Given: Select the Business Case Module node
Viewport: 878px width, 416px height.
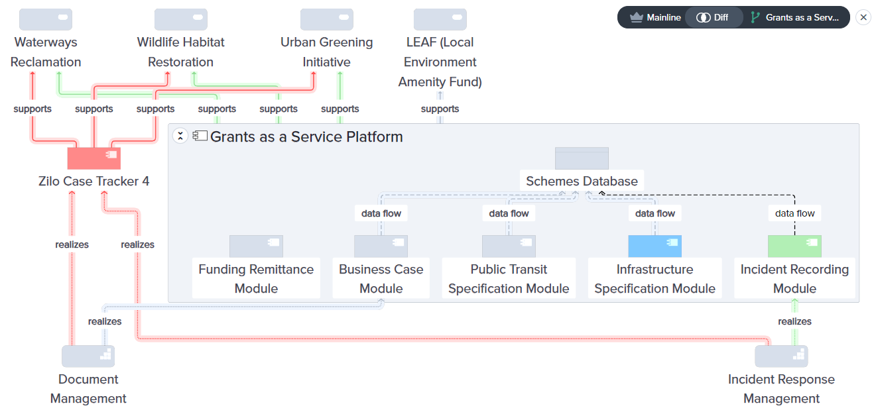Looking at the screenshot, I should point(381,278).
